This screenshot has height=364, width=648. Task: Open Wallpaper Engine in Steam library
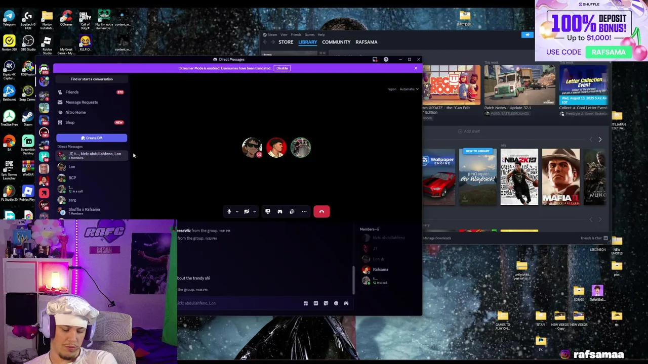point(439,177)
